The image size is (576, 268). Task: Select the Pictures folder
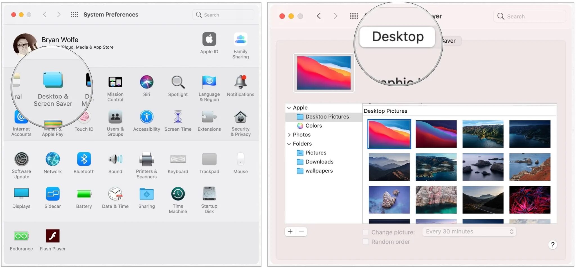(323, 153)
